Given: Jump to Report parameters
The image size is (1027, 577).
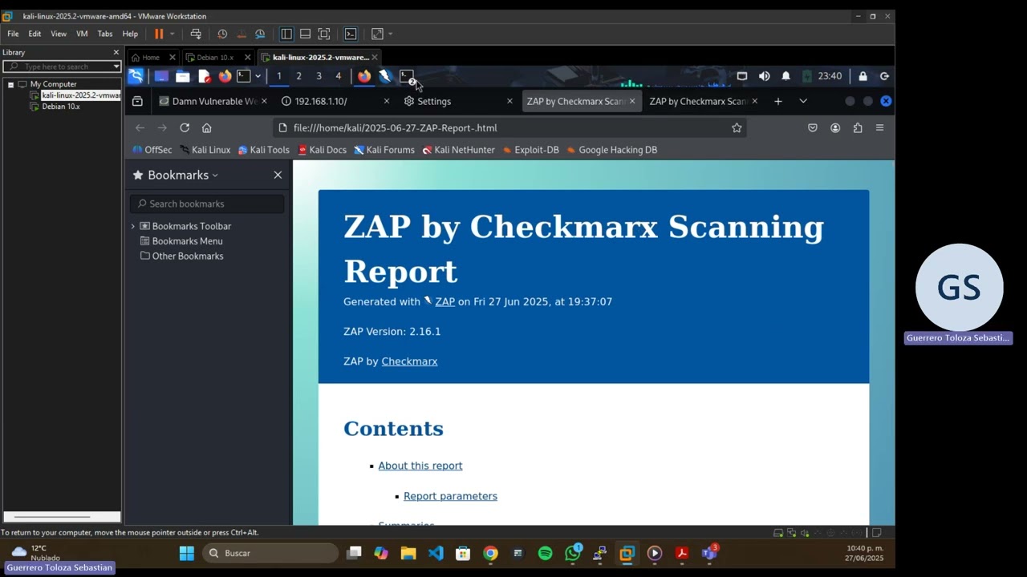Looking at the screenshot, I should click(450, 496).
